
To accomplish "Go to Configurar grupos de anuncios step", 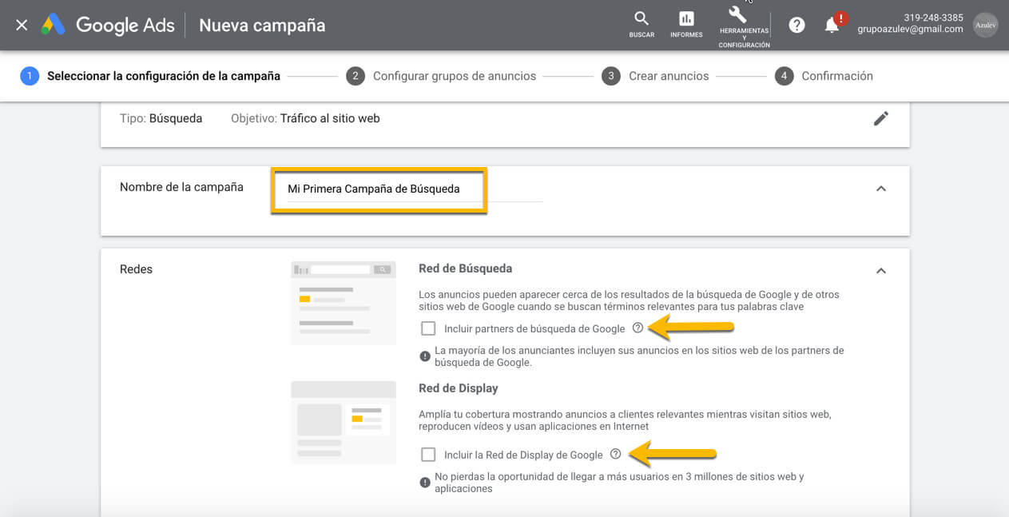I will [454, 76].
